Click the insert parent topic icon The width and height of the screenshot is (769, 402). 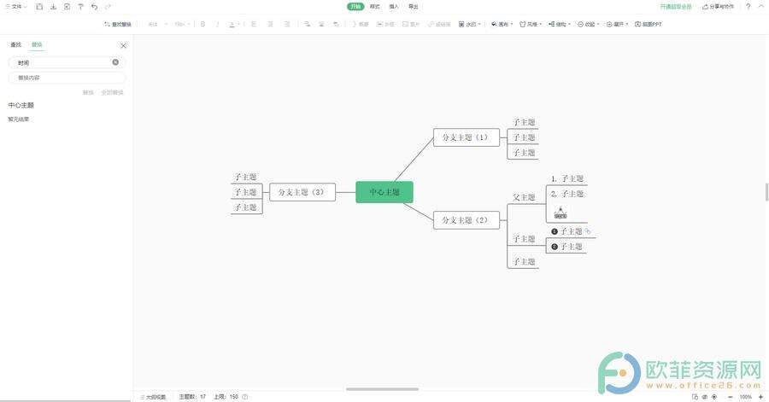tap(336, 24)
